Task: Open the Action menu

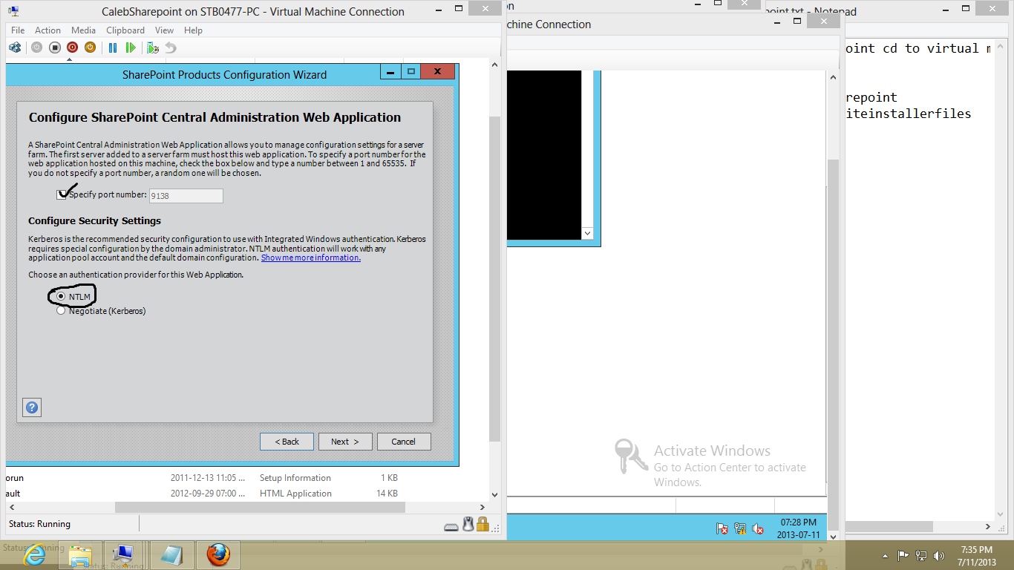Action: (48, 30)
